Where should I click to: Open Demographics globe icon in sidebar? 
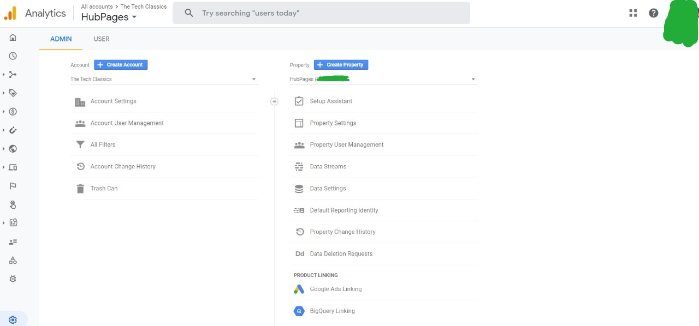pyautogui.click(x=13, y=149)
